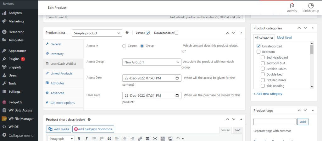Click the Snippets scissors icon
The image size is (322, 141).
(x=4, y=67)
